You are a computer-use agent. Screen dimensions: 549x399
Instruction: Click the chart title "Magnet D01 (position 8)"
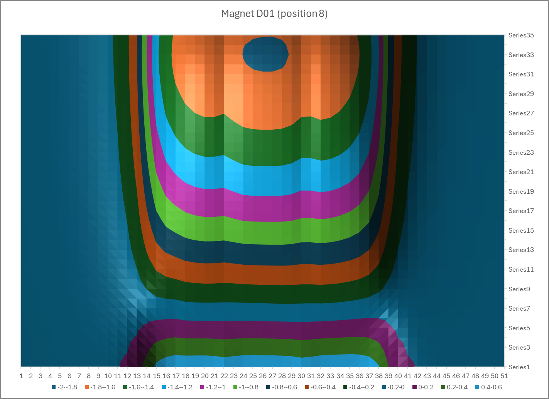[274, 14]
